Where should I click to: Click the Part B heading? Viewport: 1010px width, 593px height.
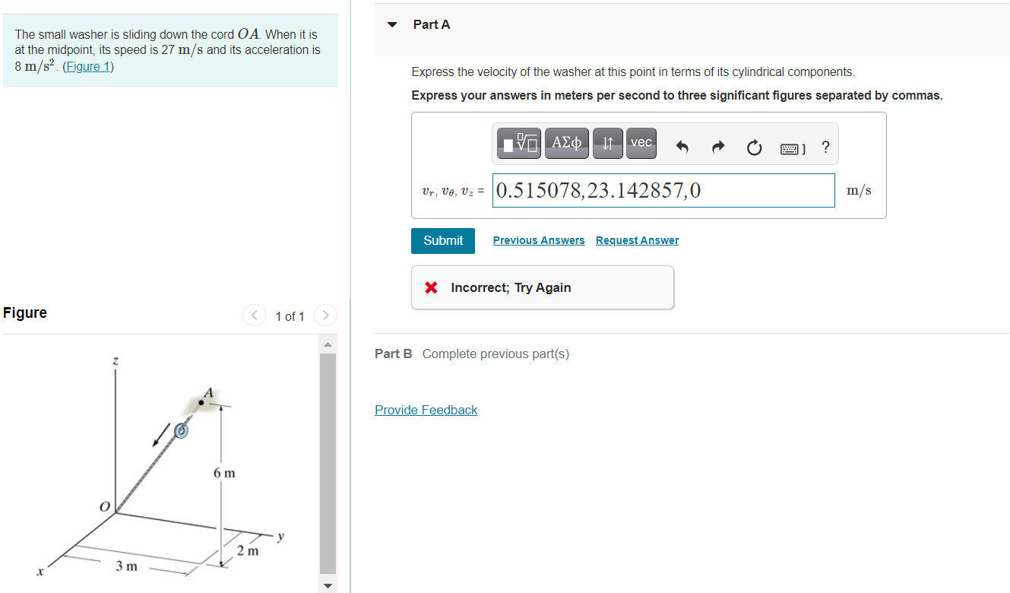pyautogui.click(x=394, y=354)
